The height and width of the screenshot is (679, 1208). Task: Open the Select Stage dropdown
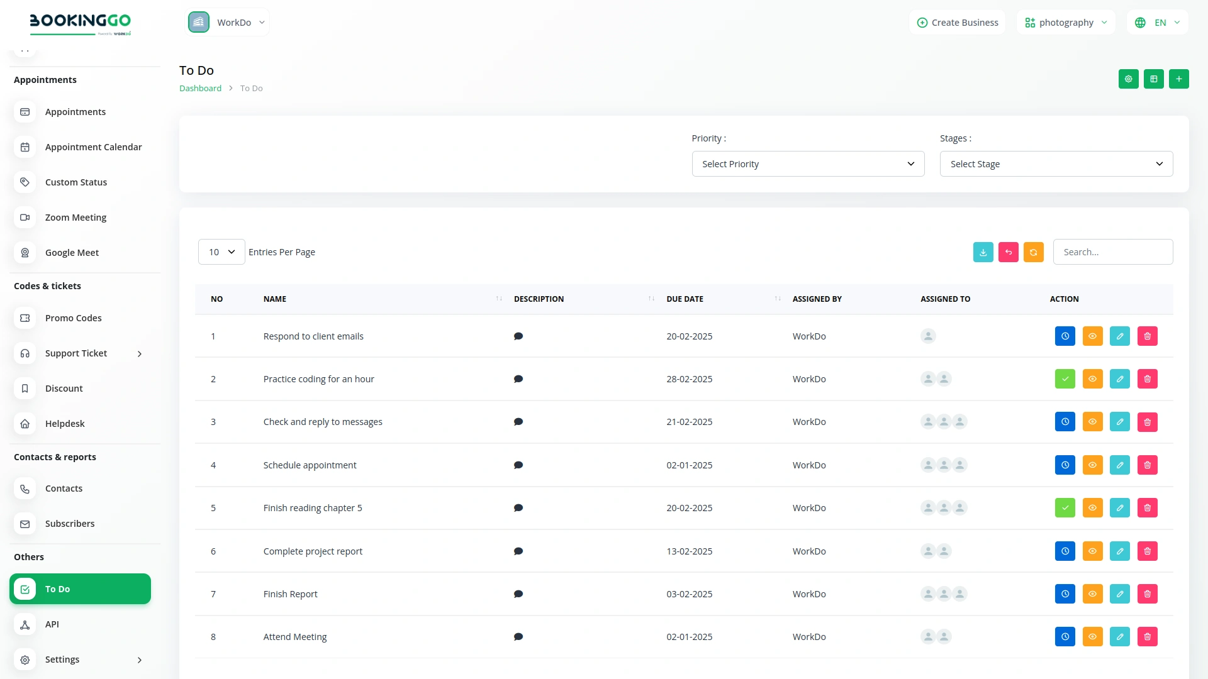tap(1056, 164)
